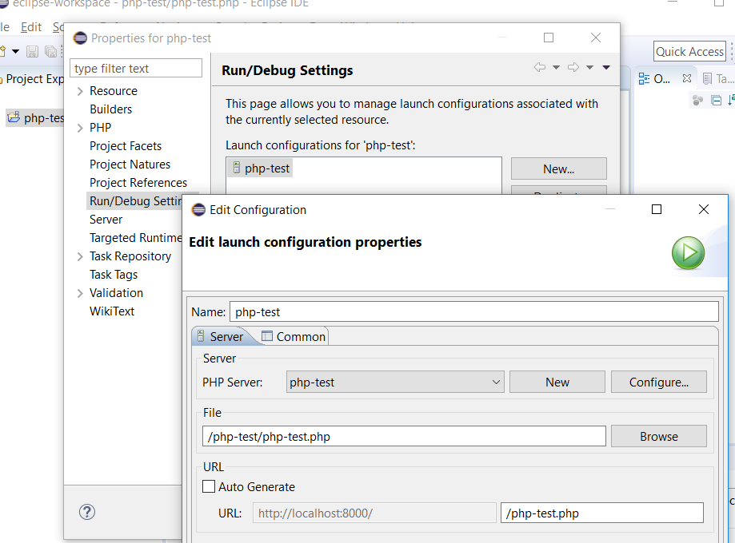Expand the Resource tree node
Viewport: 735px width, 543px height.
80,91
